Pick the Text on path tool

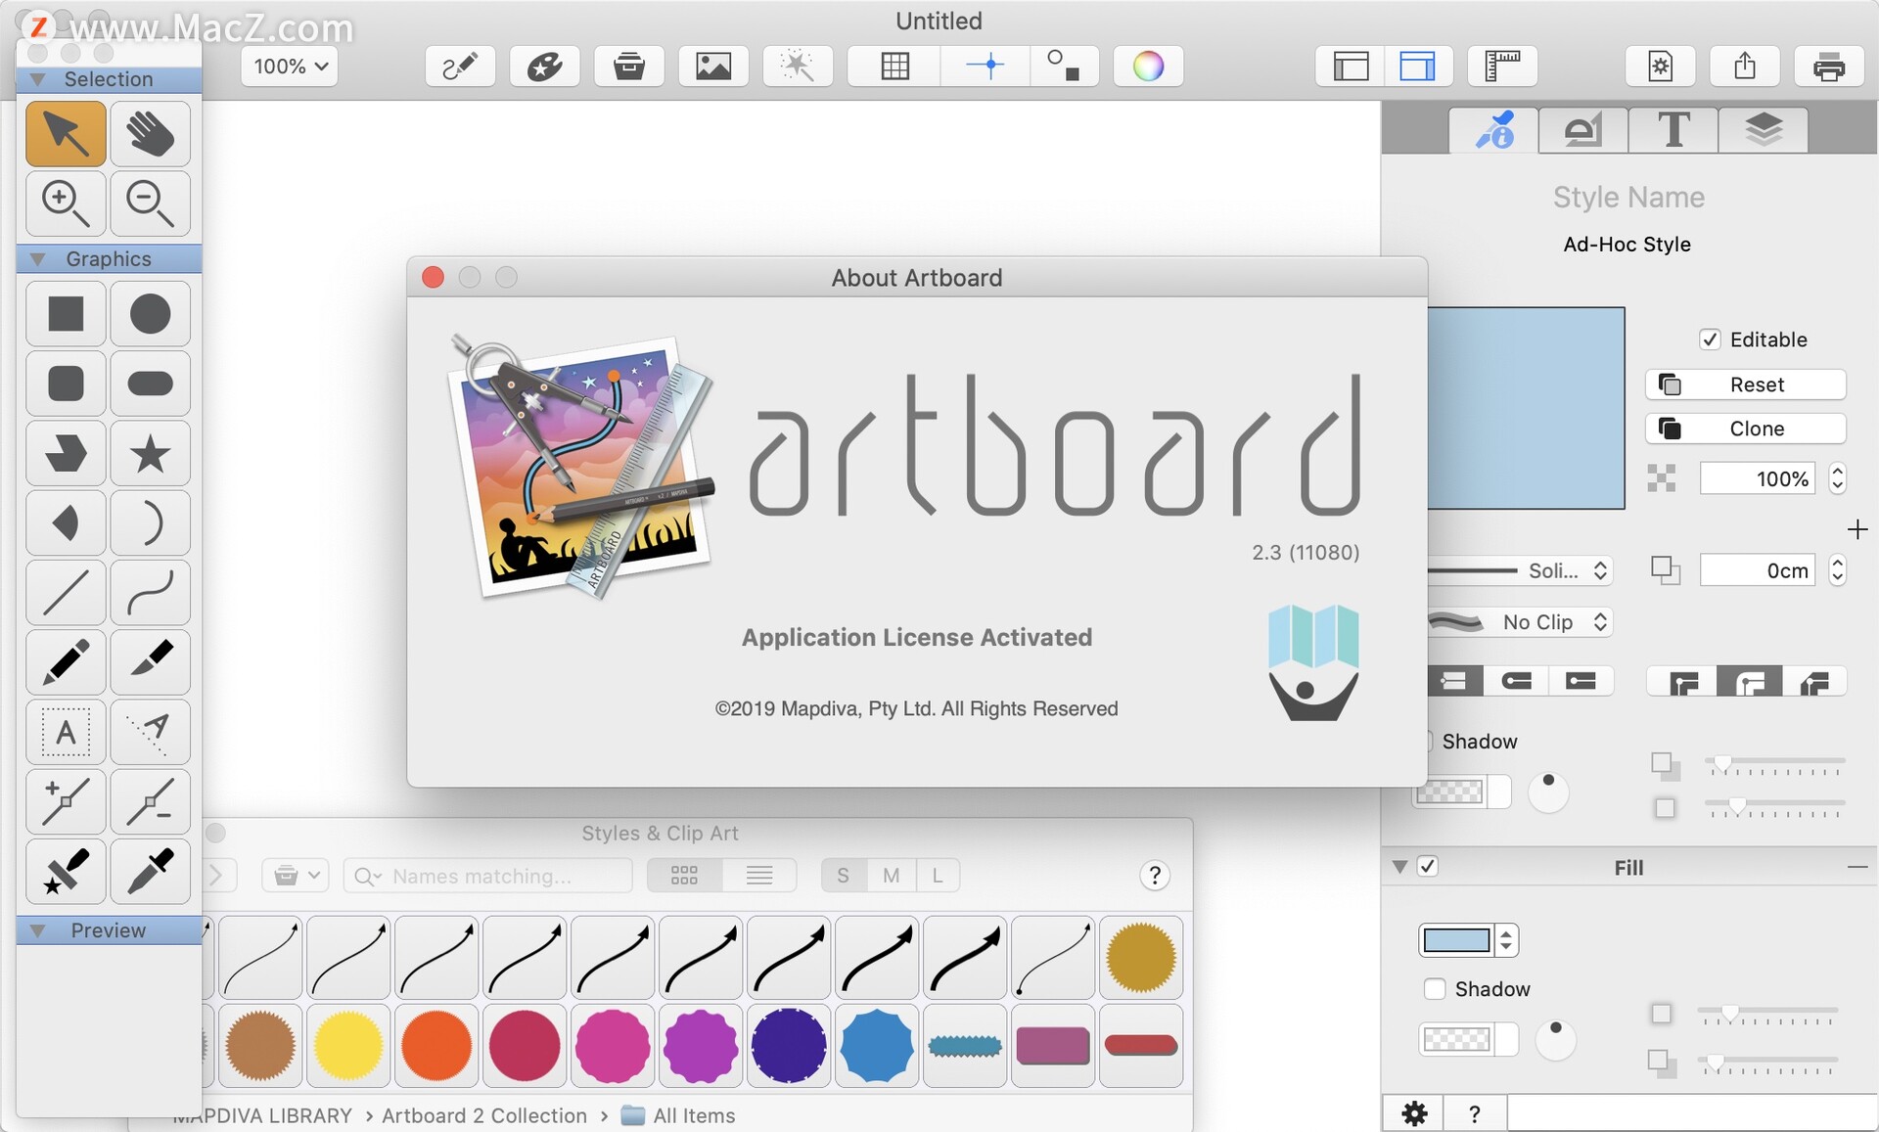pos(150,732)
